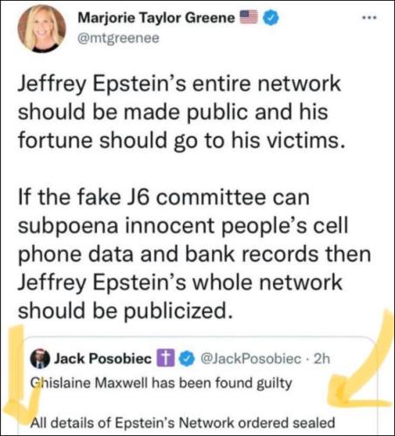395x436 pixels.
Task: Open the @mtgreenee handle link
Action: point(119,37)
